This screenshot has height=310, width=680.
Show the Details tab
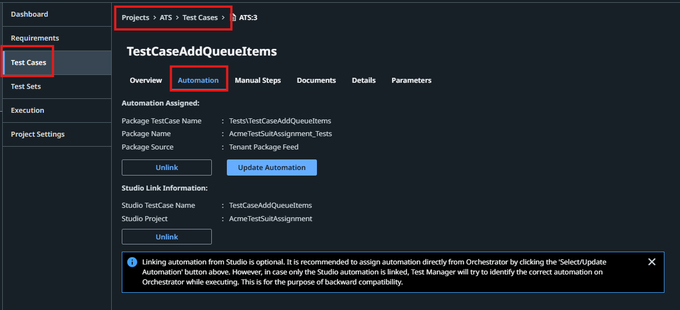pyautogui.click(x=364, y=80)
